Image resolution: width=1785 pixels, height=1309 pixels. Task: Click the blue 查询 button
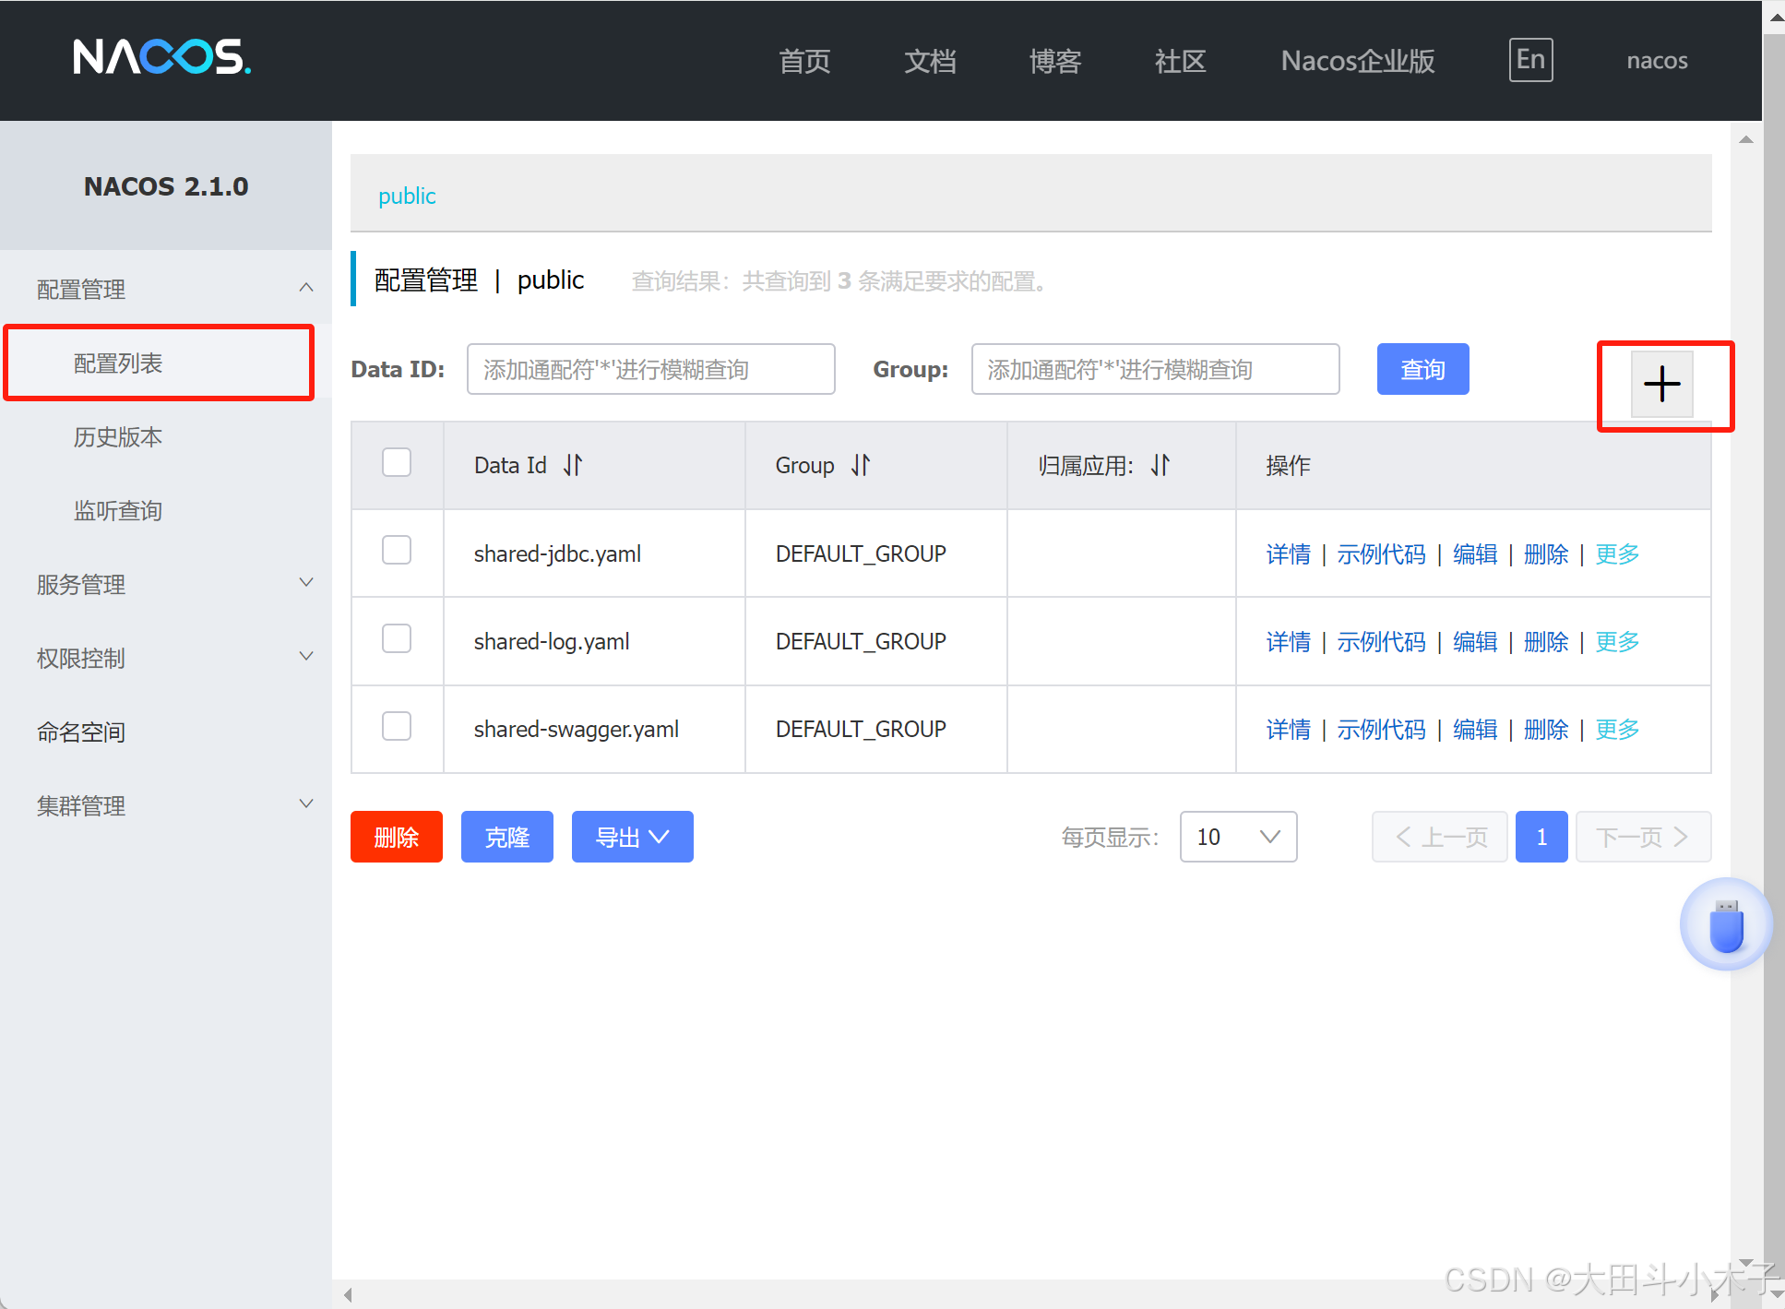[x=1422, y=369]
